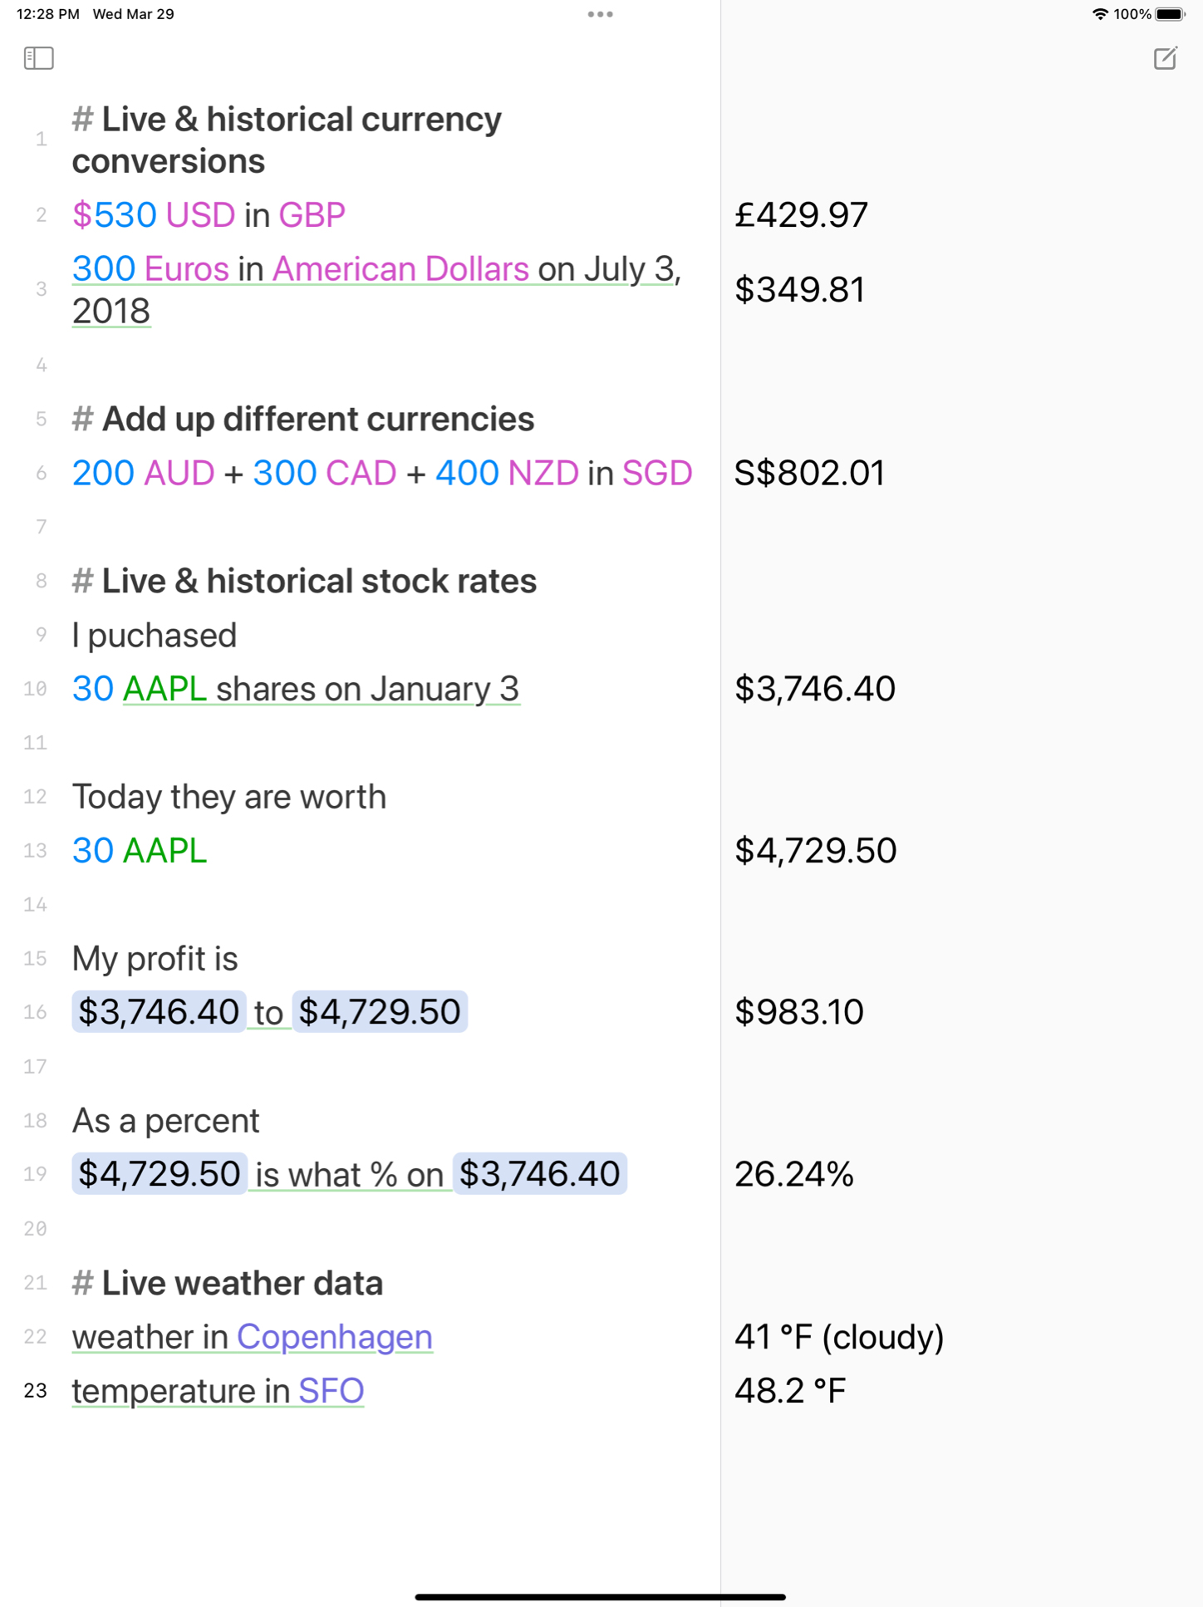The width and height of the screenshot is (1203, 1607).
Task: Toggle the sidebar panel icon
Action: 39,58
